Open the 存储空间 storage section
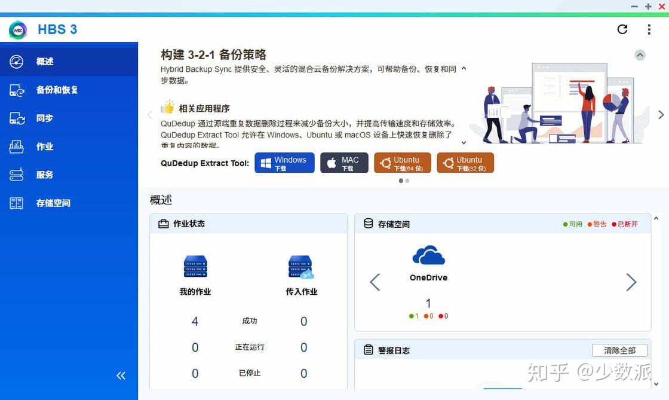Screen dimensions: 669x400 click(69, 203)
